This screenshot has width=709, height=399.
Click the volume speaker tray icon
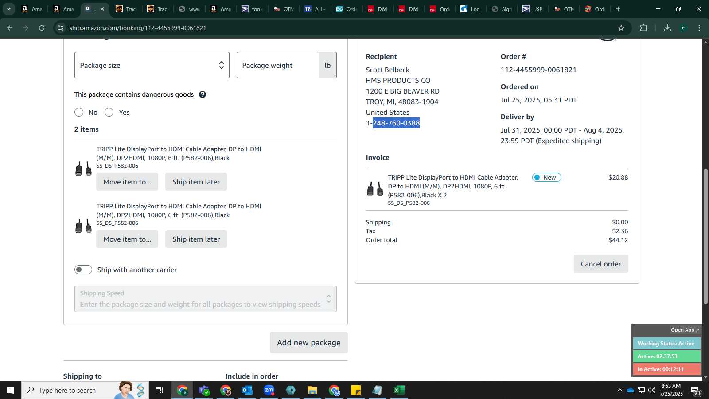(x=652, y=390)
